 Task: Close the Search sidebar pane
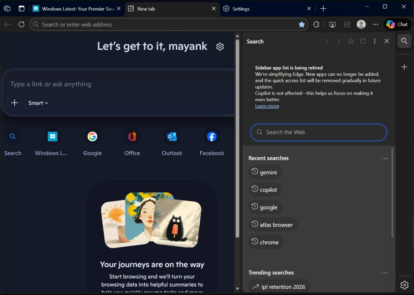pos(387,41)
